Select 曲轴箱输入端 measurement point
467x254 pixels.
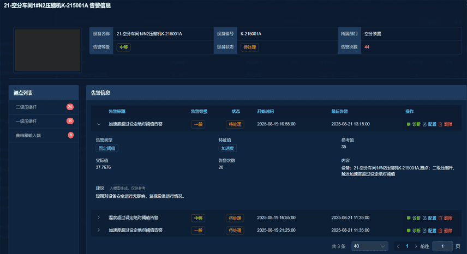coord(28,135)
